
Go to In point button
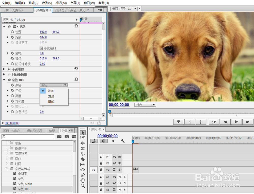click(214, 122)
